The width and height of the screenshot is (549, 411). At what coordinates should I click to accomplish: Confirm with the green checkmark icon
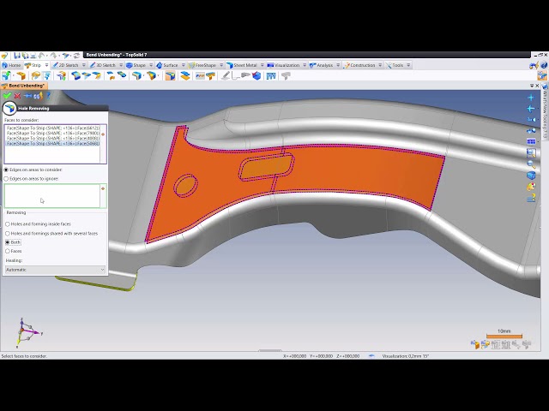pyautogui.click(x=8, y=96)
